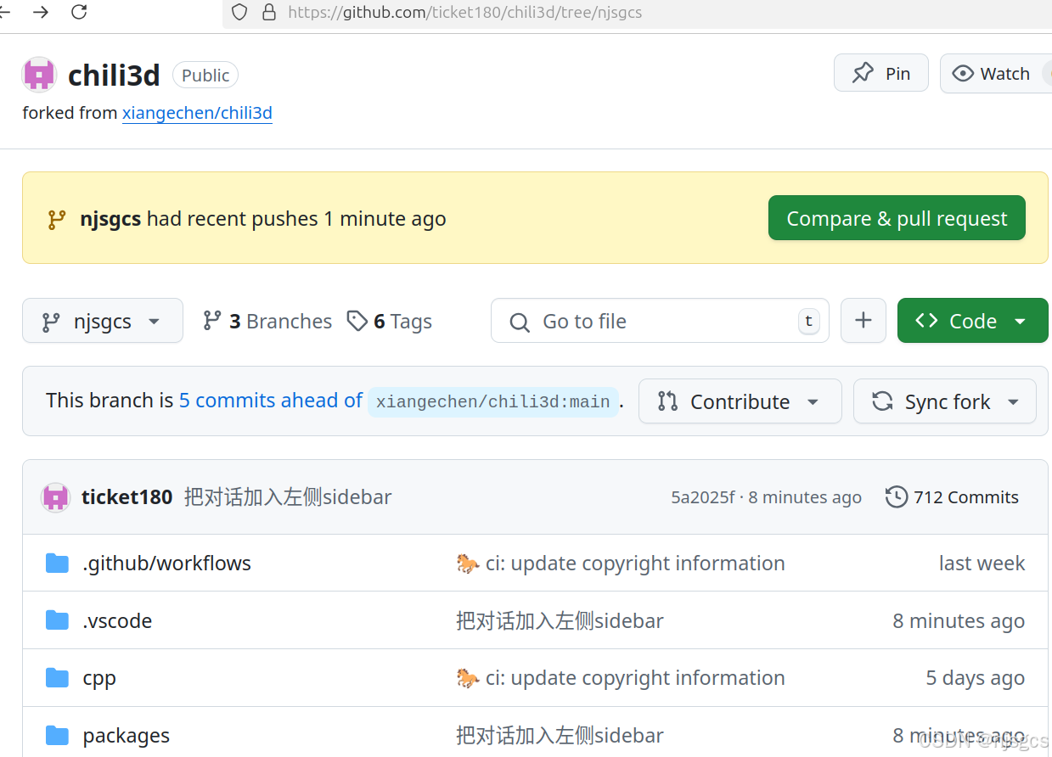
Task: Open the .vscode folder
Action: [117, 620]
